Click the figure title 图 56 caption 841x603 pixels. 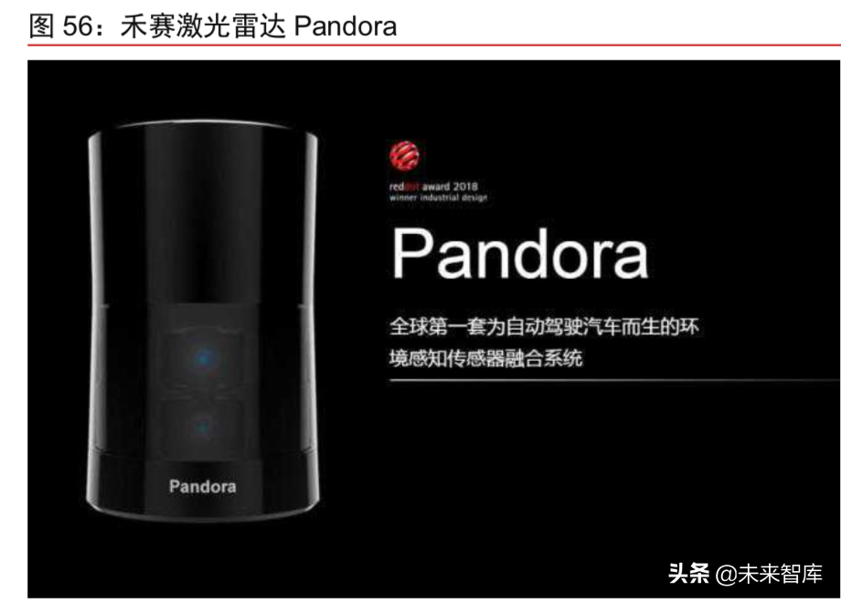click(212, 26)
